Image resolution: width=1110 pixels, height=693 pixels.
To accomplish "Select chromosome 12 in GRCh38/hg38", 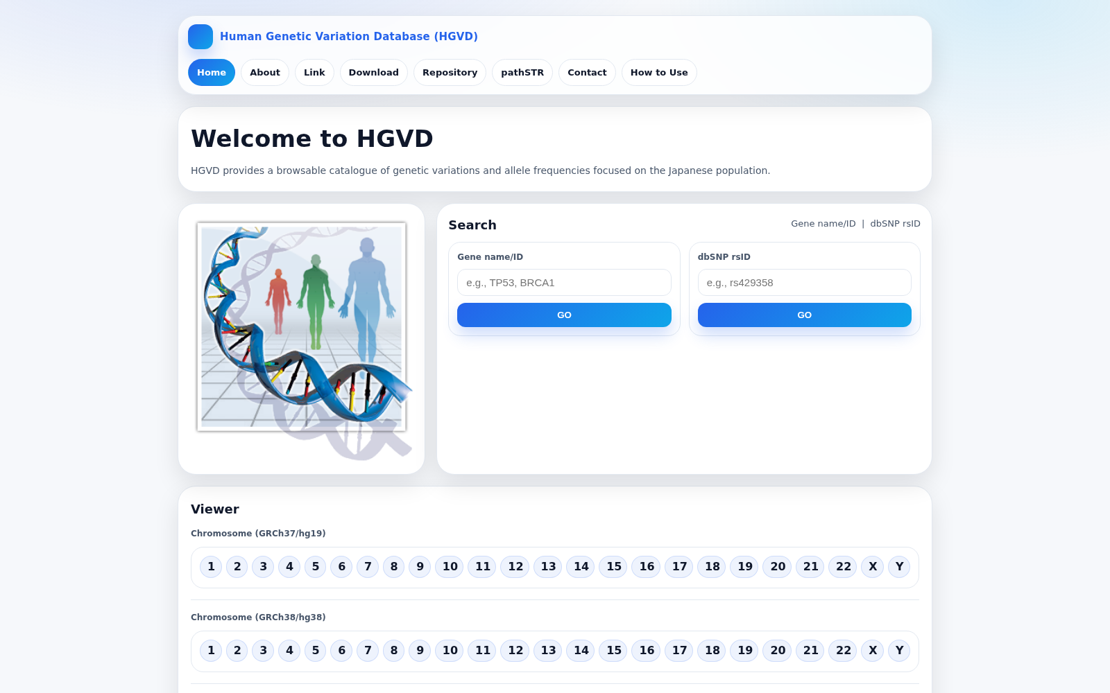I will tap(515, 651).
